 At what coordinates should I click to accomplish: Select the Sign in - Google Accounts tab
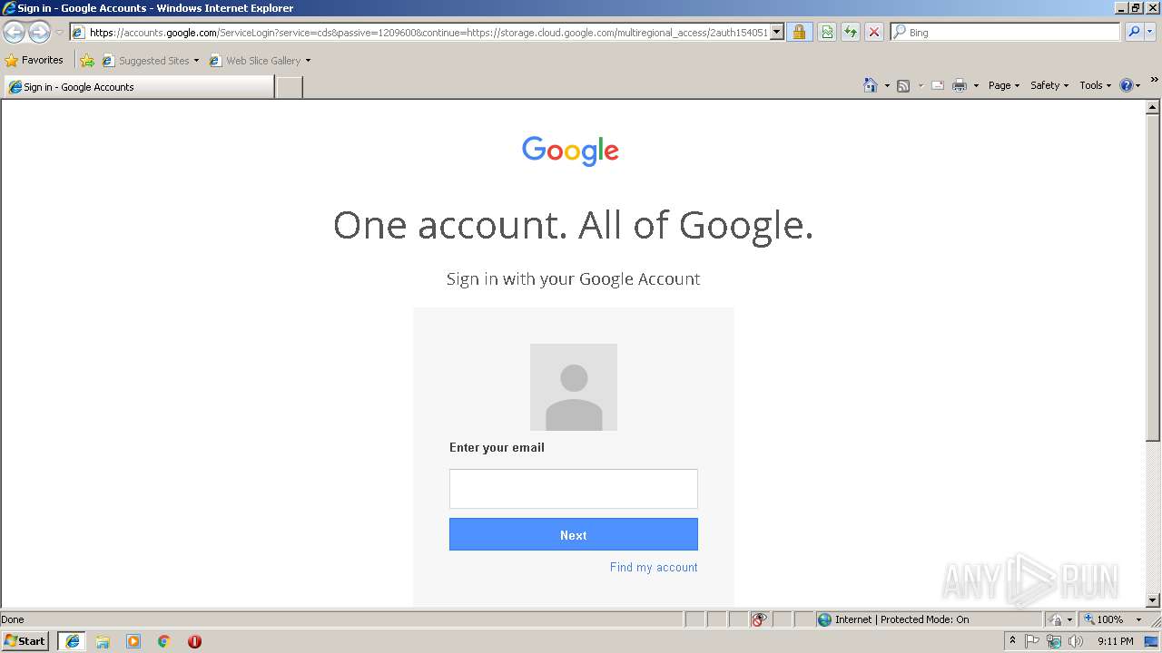click(x=138, y=87)
